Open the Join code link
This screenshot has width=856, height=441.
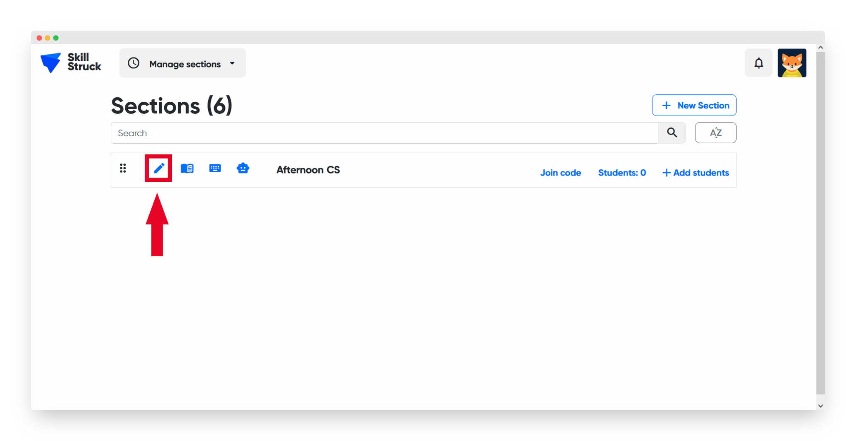[x=561, y=173]
